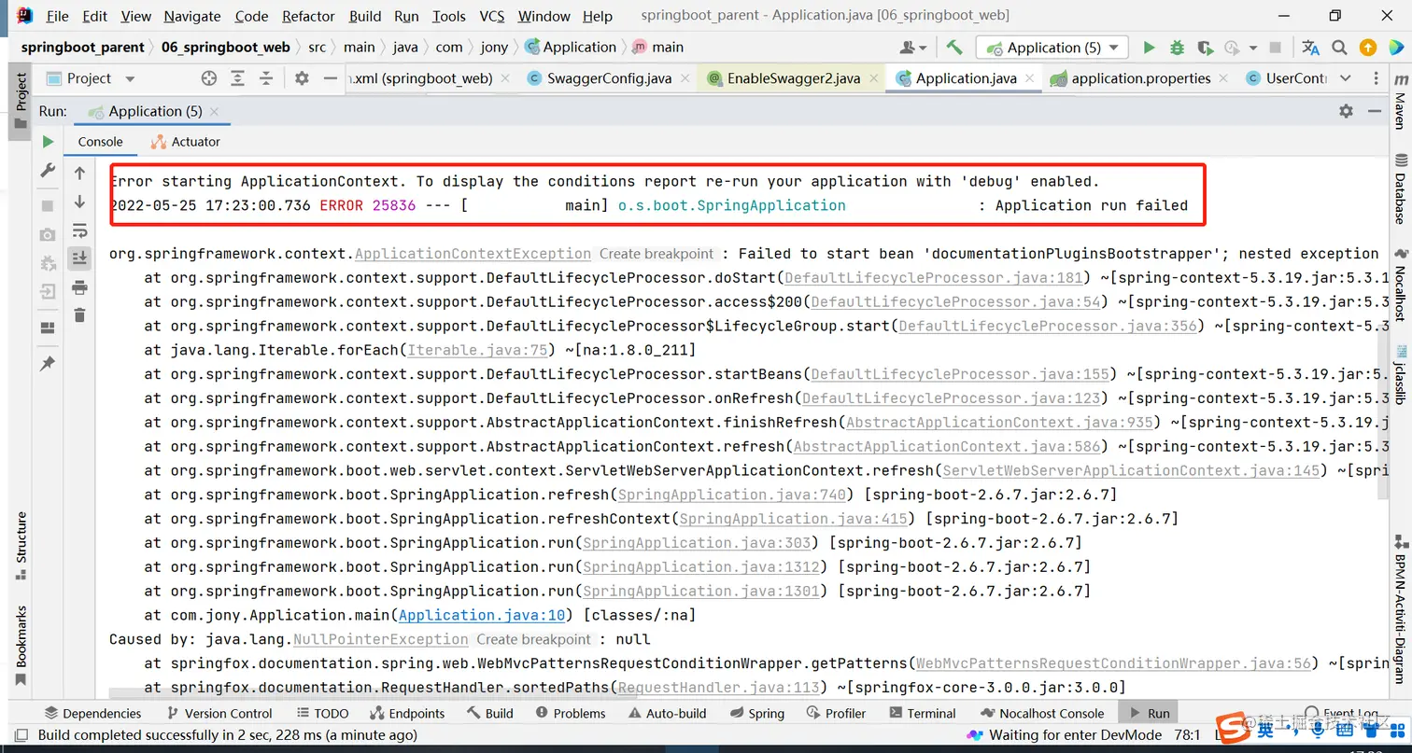
Task: Toggle soft-wrap in console
Action: [x=79, y=230]
